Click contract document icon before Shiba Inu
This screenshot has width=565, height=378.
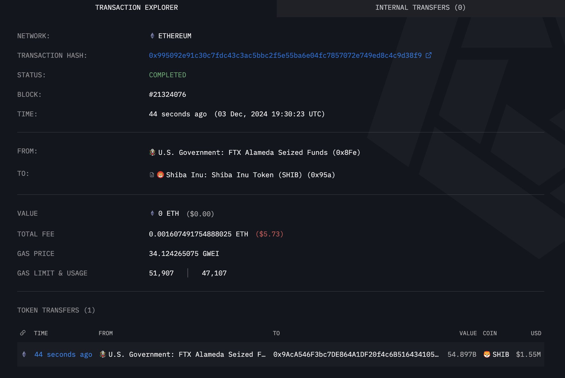[x=152, y=175]
